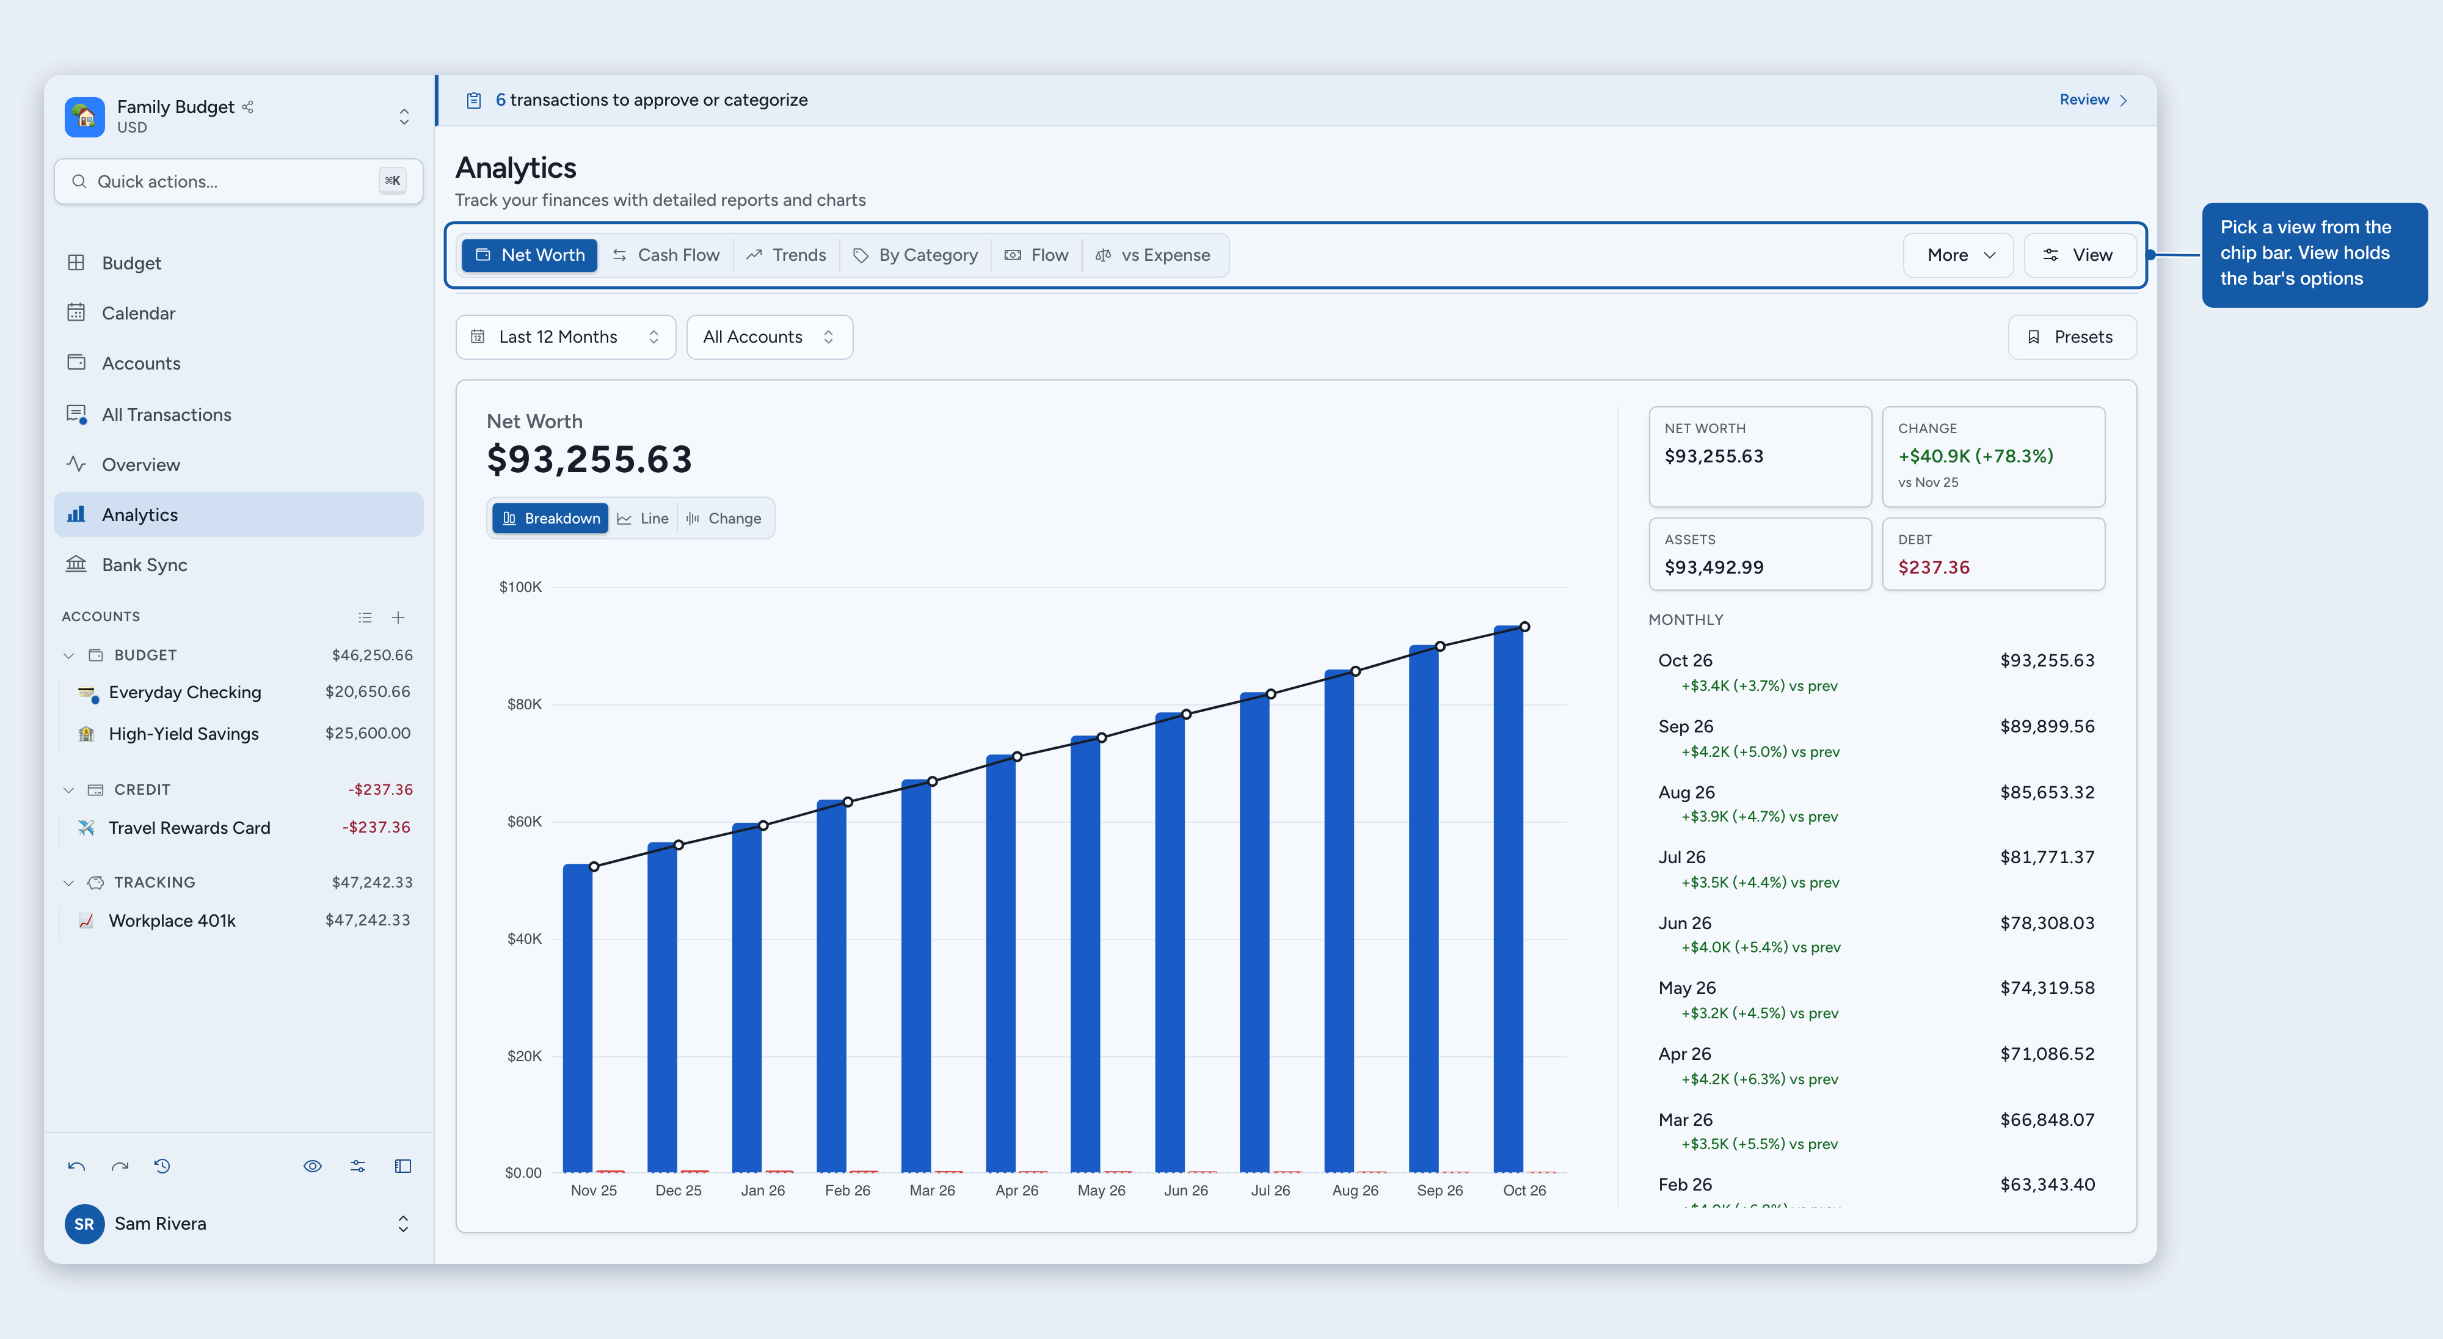Select the By Category tab
The image size is (2443, 1339).
tap(915, 255)
